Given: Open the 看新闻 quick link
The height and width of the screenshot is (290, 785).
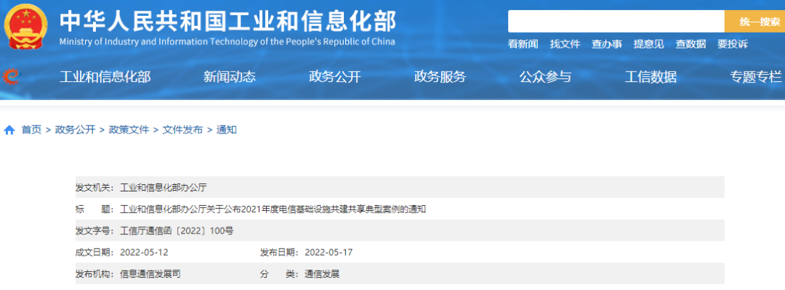Looking at the screenshot, I should (x=523, y=44).
